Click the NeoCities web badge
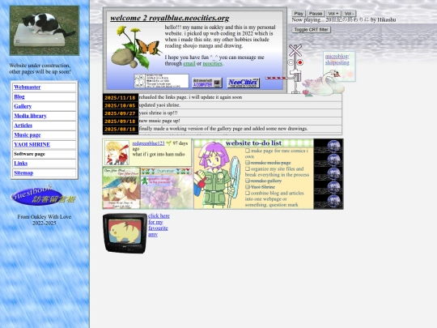This screenshot has height=328, width=437. tap(244, 83)
